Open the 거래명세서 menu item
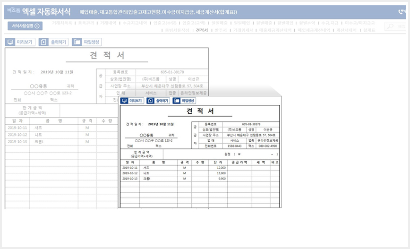The height and width of the screenshot is (249, 410). pyautogui.click(x=243, y=30)
